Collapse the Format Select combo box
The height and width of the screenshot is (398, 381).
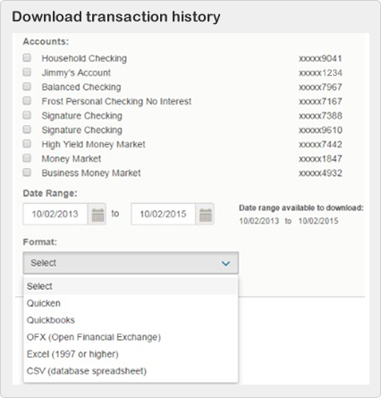131,263
